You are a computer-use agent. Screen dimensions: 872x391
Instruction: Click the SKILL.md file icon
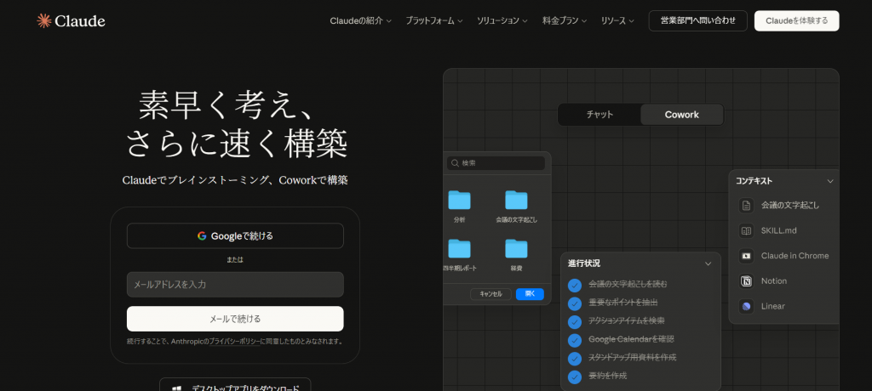[746, 230]
